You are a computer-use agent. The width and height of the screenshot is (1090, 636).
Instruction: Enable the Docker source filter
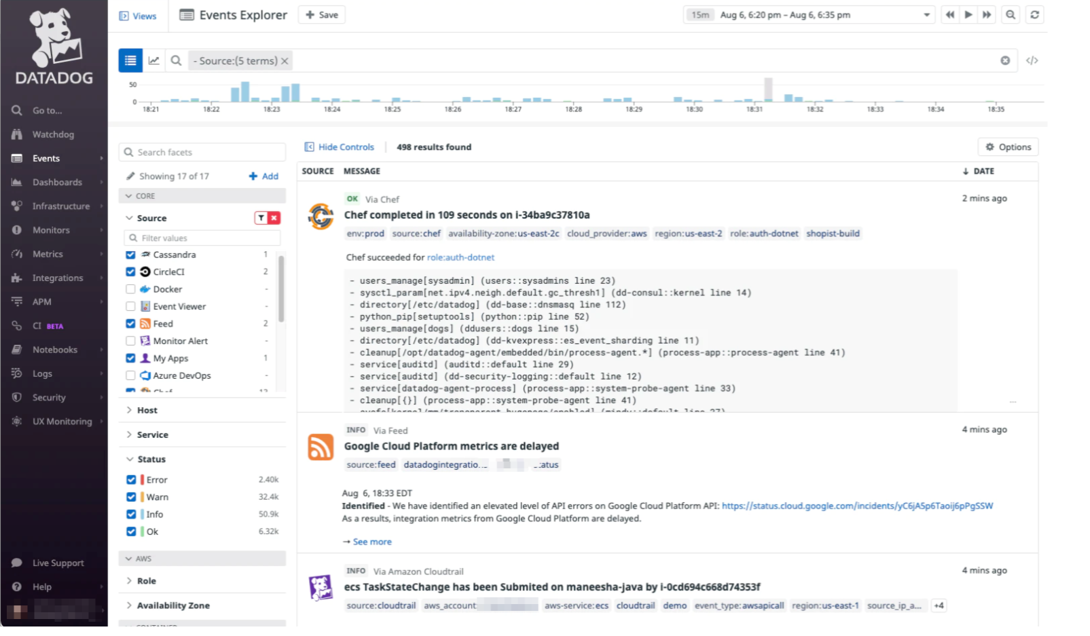pyautogui.click(x=130, y=288)
